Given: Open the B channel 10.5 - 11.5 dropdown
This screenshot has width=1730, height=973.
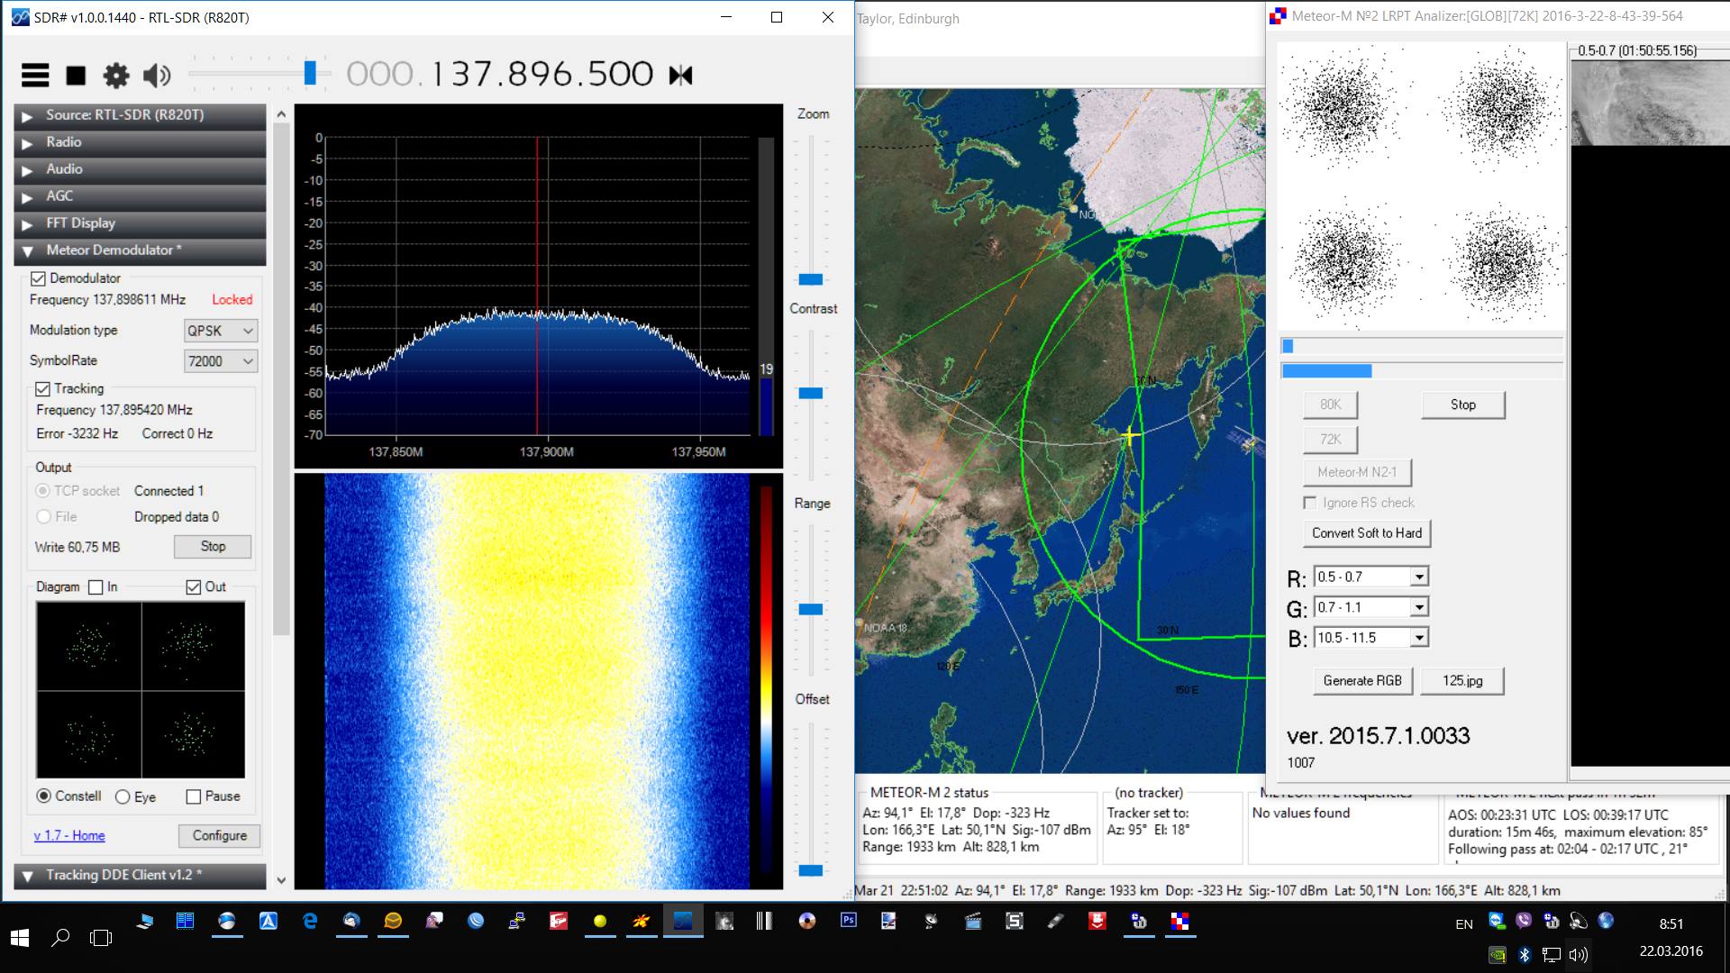Looking at the screenshot, I should tap(1371, 638).
